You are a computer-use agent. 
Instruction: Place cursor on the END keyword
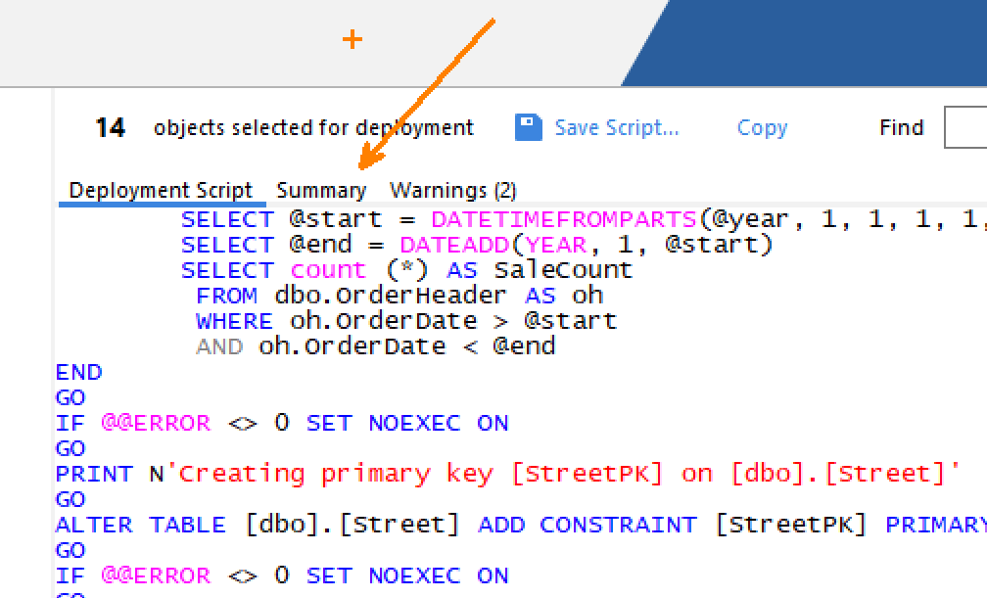pyautogui.click(x=78, y=372)
